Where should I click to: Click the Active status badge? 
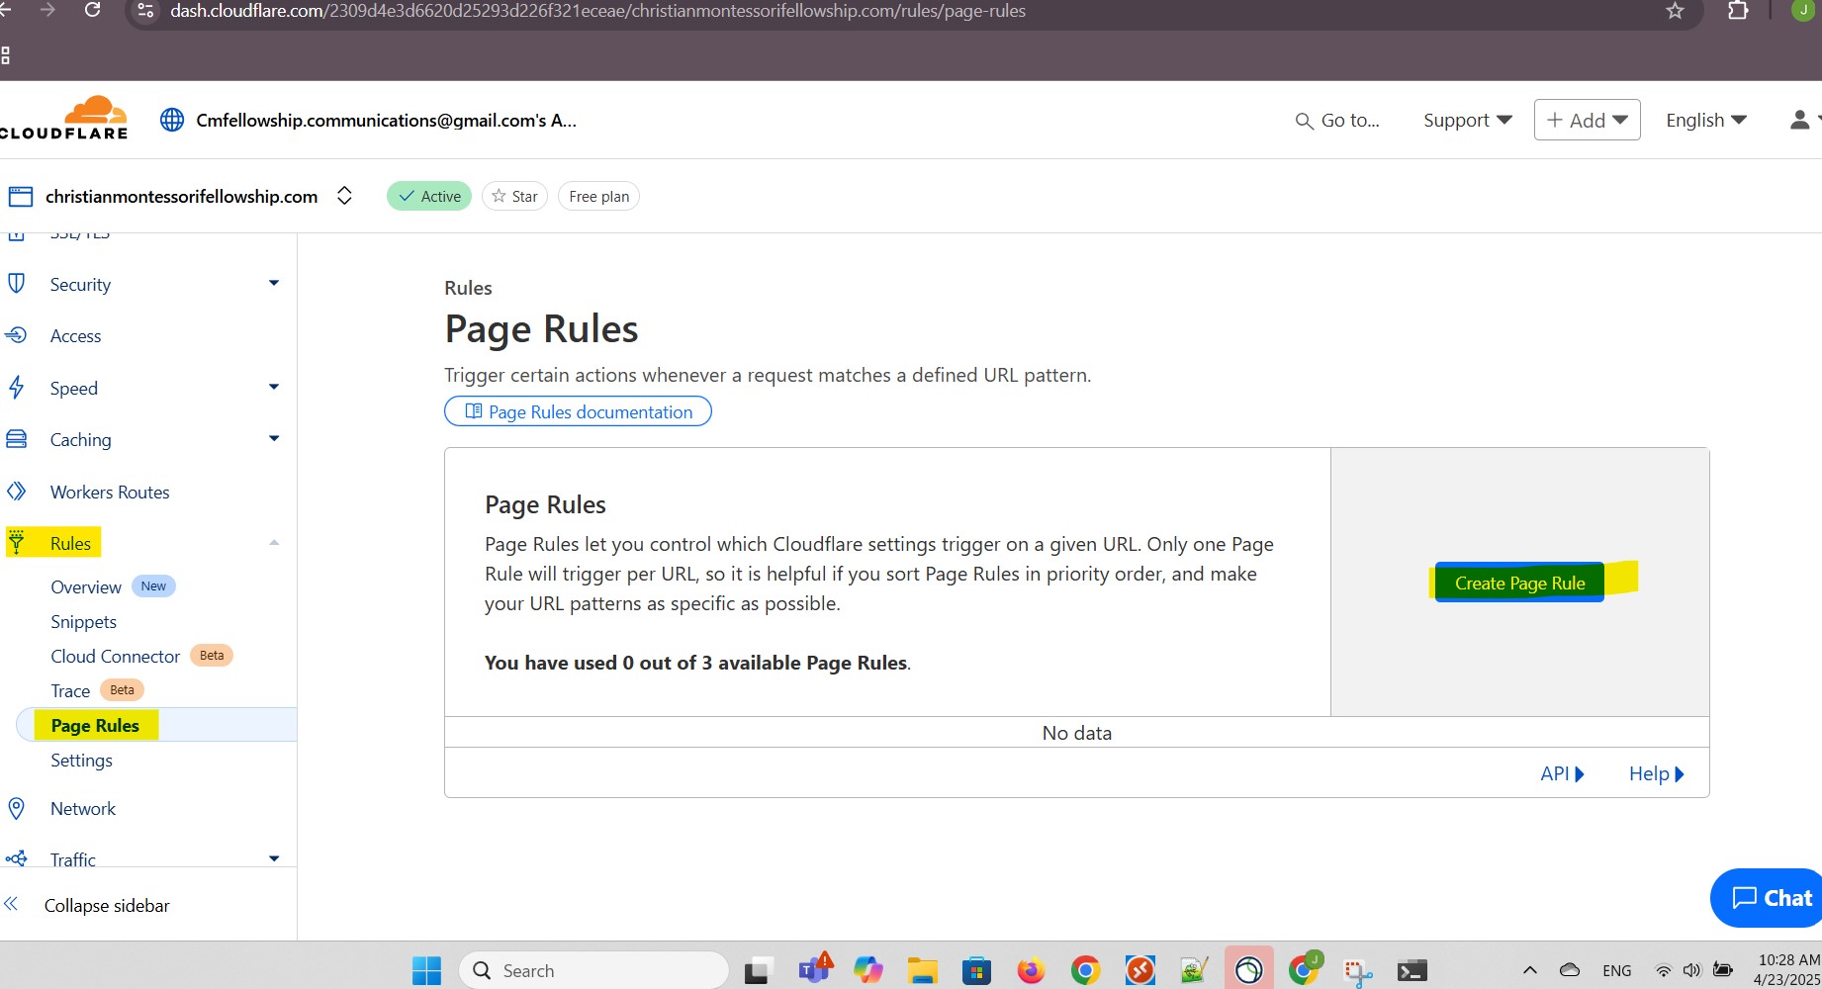click(x=429, y=196)
